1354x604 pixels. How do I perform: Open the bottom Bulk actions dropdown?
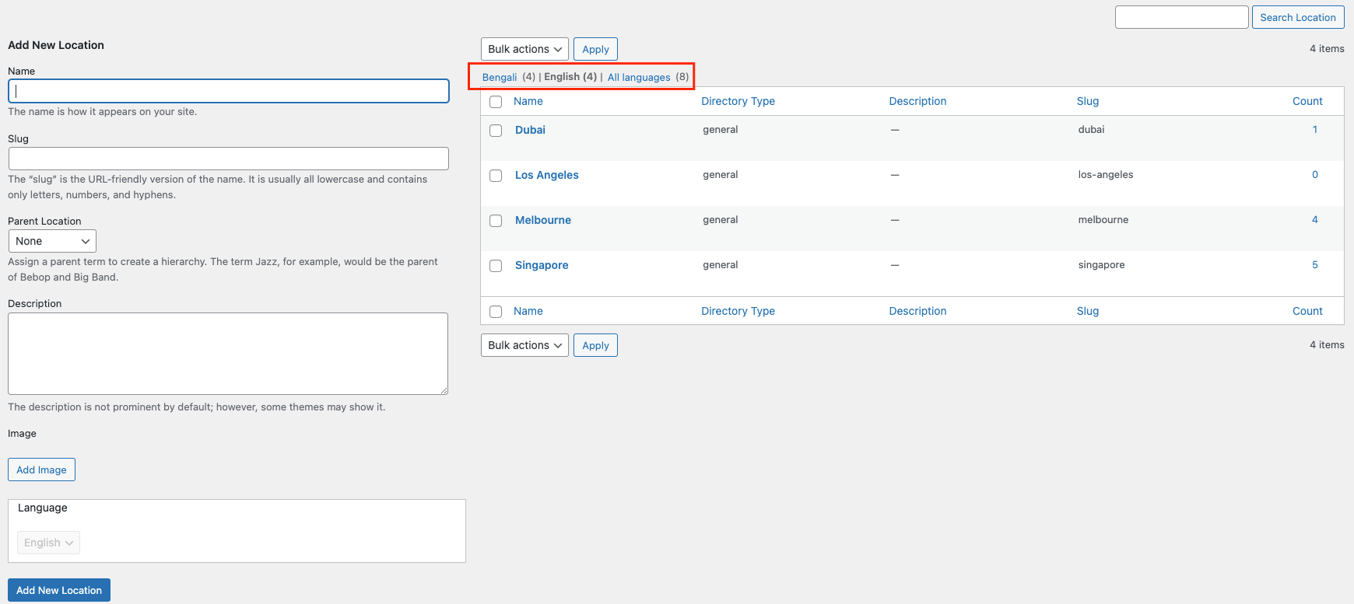[524, 345]
